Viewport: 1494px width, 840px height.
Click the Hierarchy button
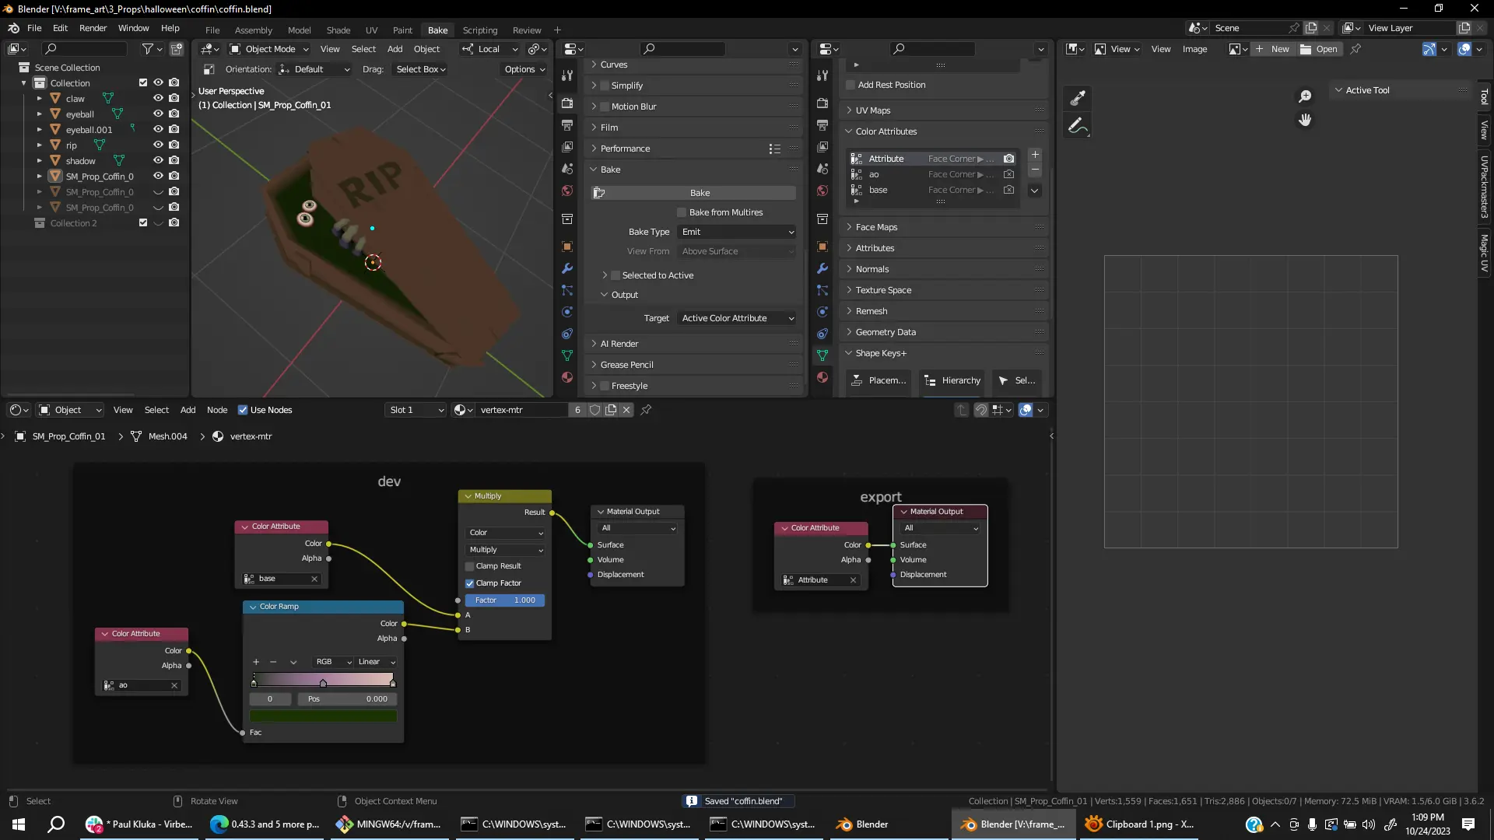click(x=952, y=380)
